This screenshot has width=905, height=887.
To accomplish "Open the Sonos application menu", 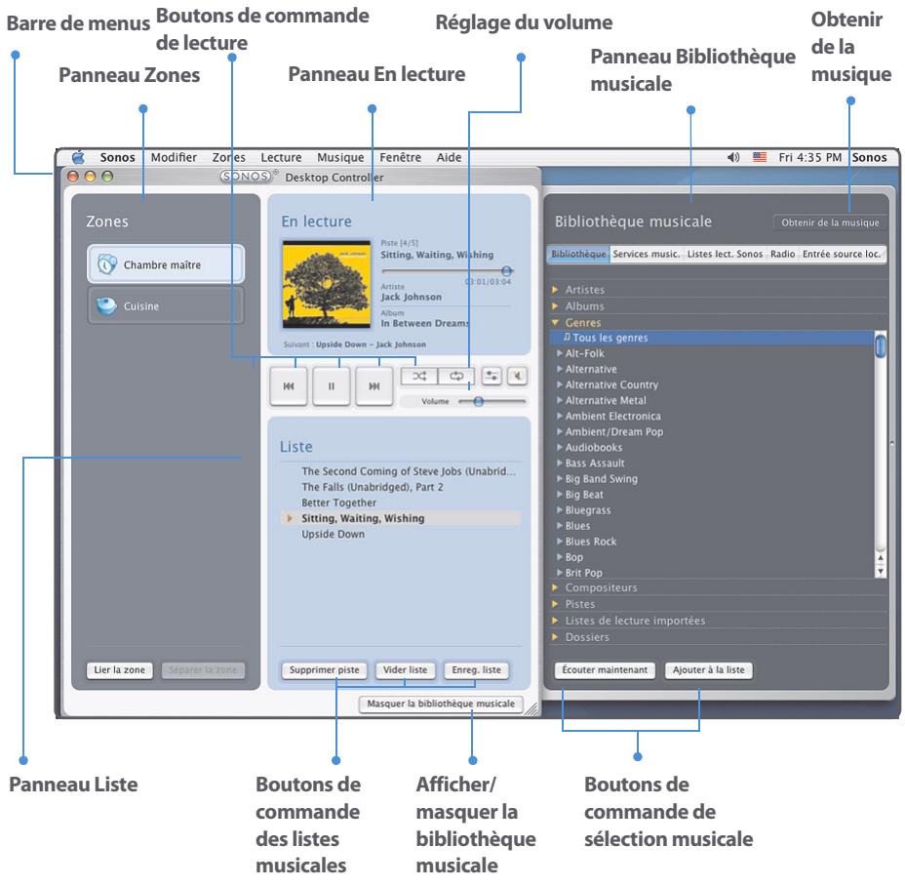I will point(117,157).
